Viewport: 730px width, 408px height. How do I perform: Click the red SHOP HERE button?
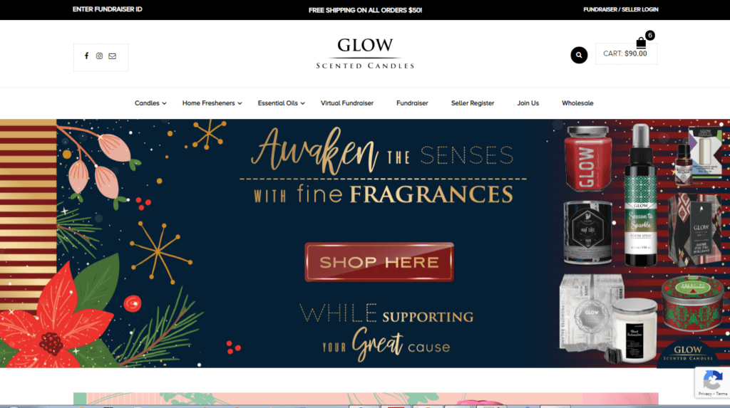[x=379, y=262]
